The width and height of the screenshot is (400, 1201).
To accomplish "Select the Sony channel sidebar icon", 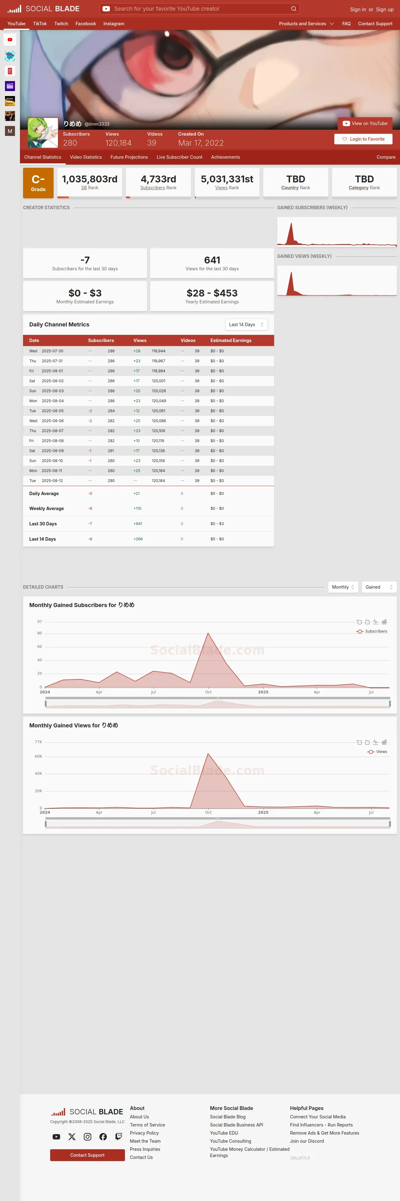I will coord(10,101).
